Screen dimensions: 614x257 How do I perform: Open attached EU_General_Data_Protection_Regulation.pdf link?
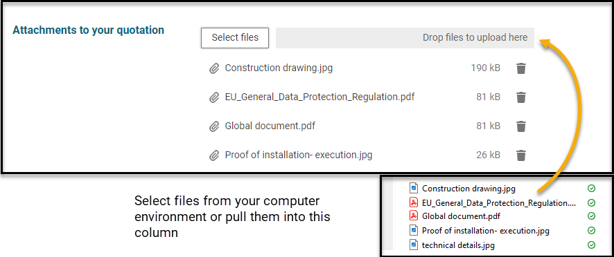(319, 97)
